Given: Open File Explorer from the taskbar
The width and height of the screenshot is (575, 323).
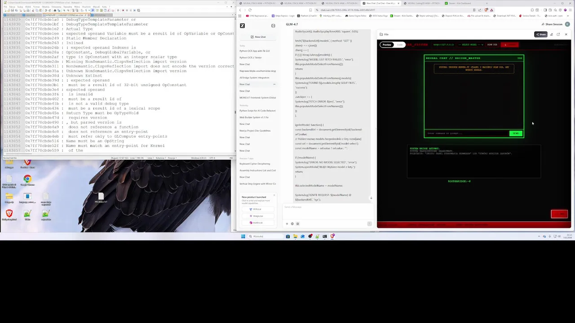Looking at the screenshot, I should (x=295, y=236).
